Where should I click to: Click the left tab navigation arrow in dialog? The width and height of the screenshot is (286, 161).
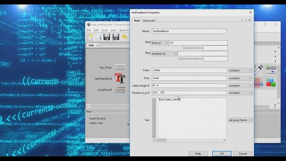pos(242,20)
